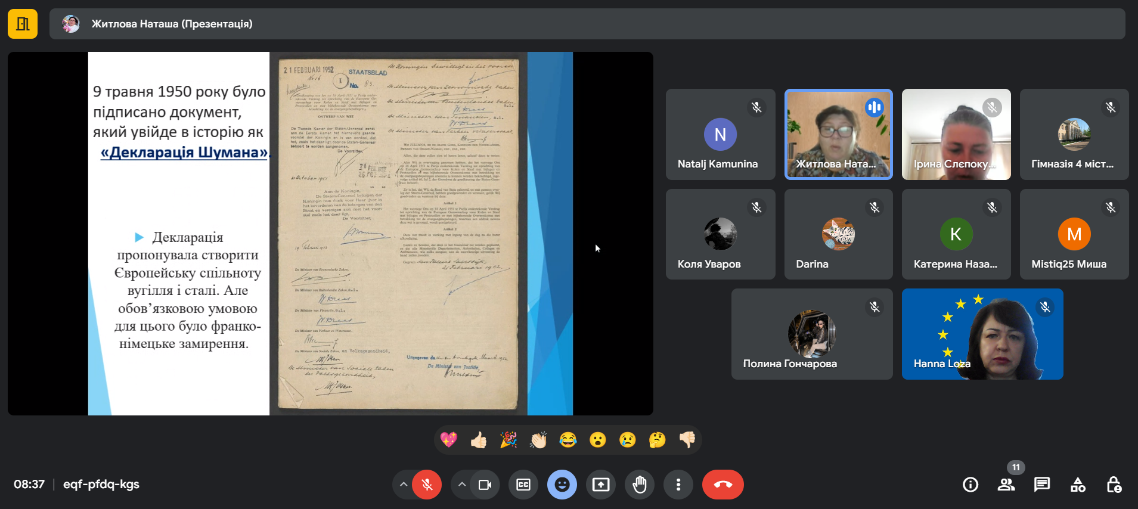Send the thumbs up reaction
1138x509 pixels.
click(478, 440)
